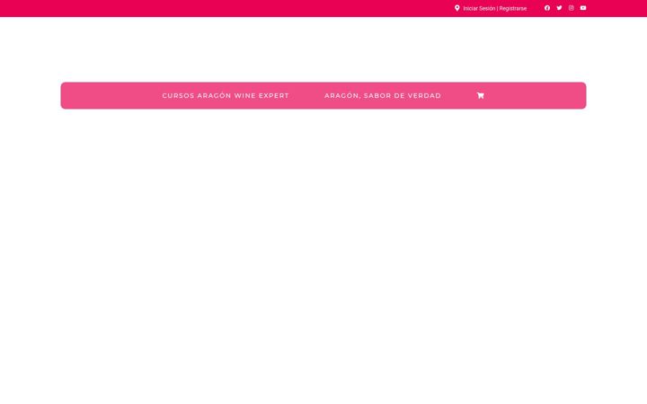This screenshot has width=647, height=404.
Task: Open the shopping cart icon
Action: point(480,96)
